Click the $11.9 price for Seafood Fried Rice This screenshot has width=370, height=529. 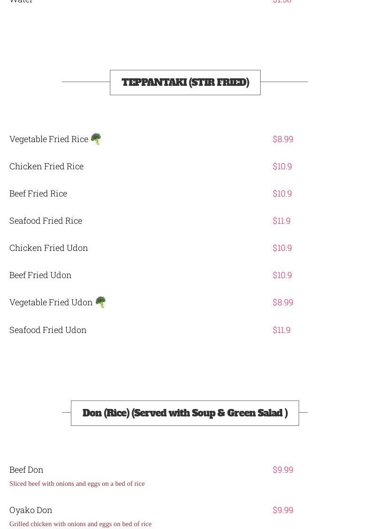(x=281, y=220)
